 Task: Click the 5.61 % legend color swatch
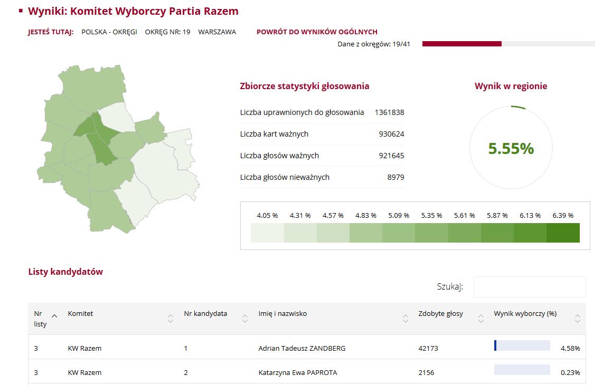point(465,233)
